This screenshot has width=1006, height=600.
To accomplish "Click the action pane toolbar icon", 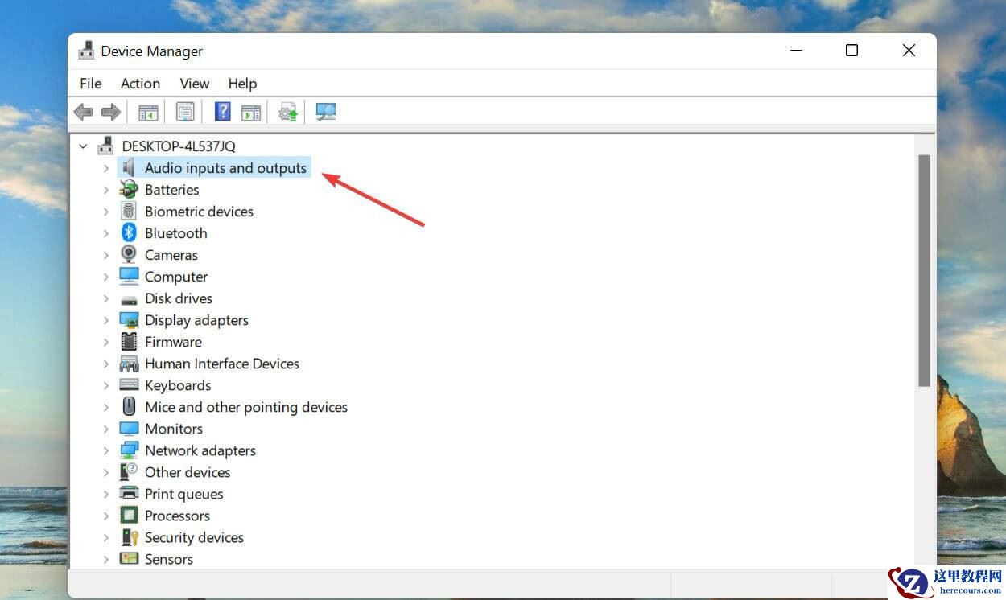I will [251, 112].
